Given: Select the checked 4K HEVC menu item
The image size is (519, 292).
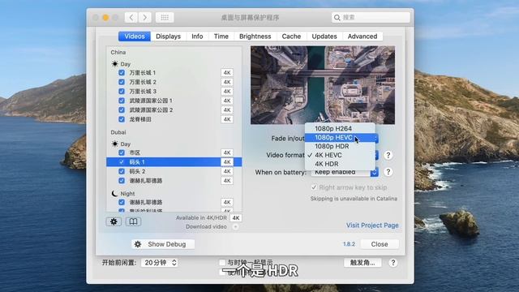Looking at the screenshot, I should pyautogui.click(x=340, y=155).
